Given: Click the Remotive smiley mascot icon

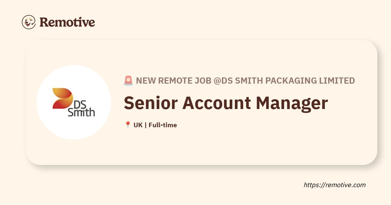Looking at the screenshot, I should point(29,22).
